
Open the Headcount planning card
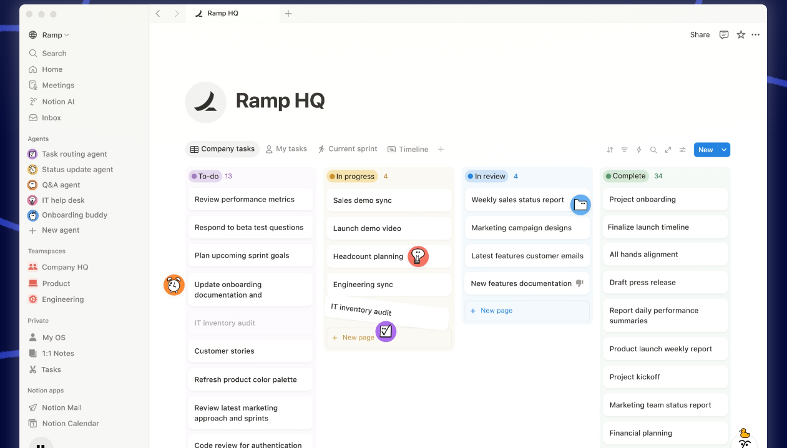tap(368, 256)
